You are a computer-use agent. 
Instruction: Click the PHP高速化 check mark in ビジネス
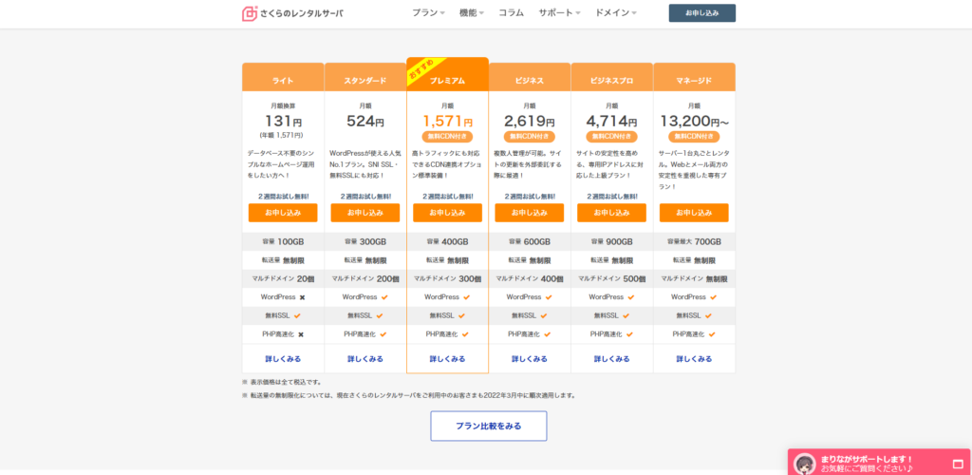(548, 334)
